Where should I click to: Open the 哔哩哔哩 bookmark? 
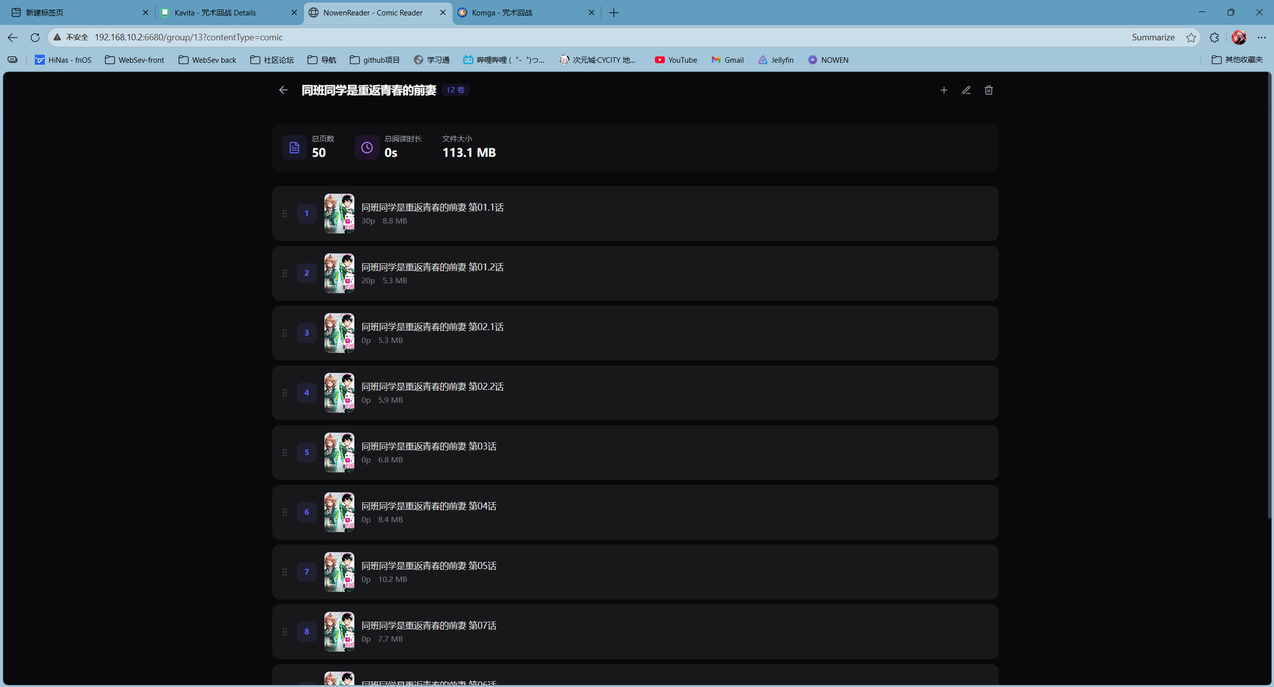point(504,60)
